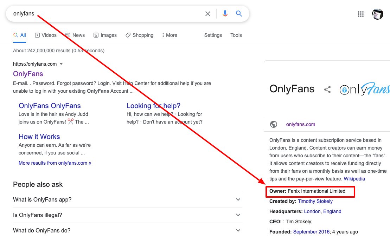Switch to the Videos tab
Screen dimensions: 390x237
tap(45, 35)
